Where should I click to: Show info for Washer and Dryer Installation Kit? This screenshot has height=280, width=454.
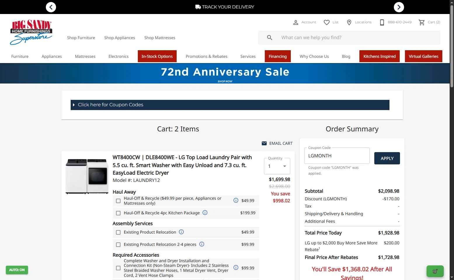tap(236, 267)
